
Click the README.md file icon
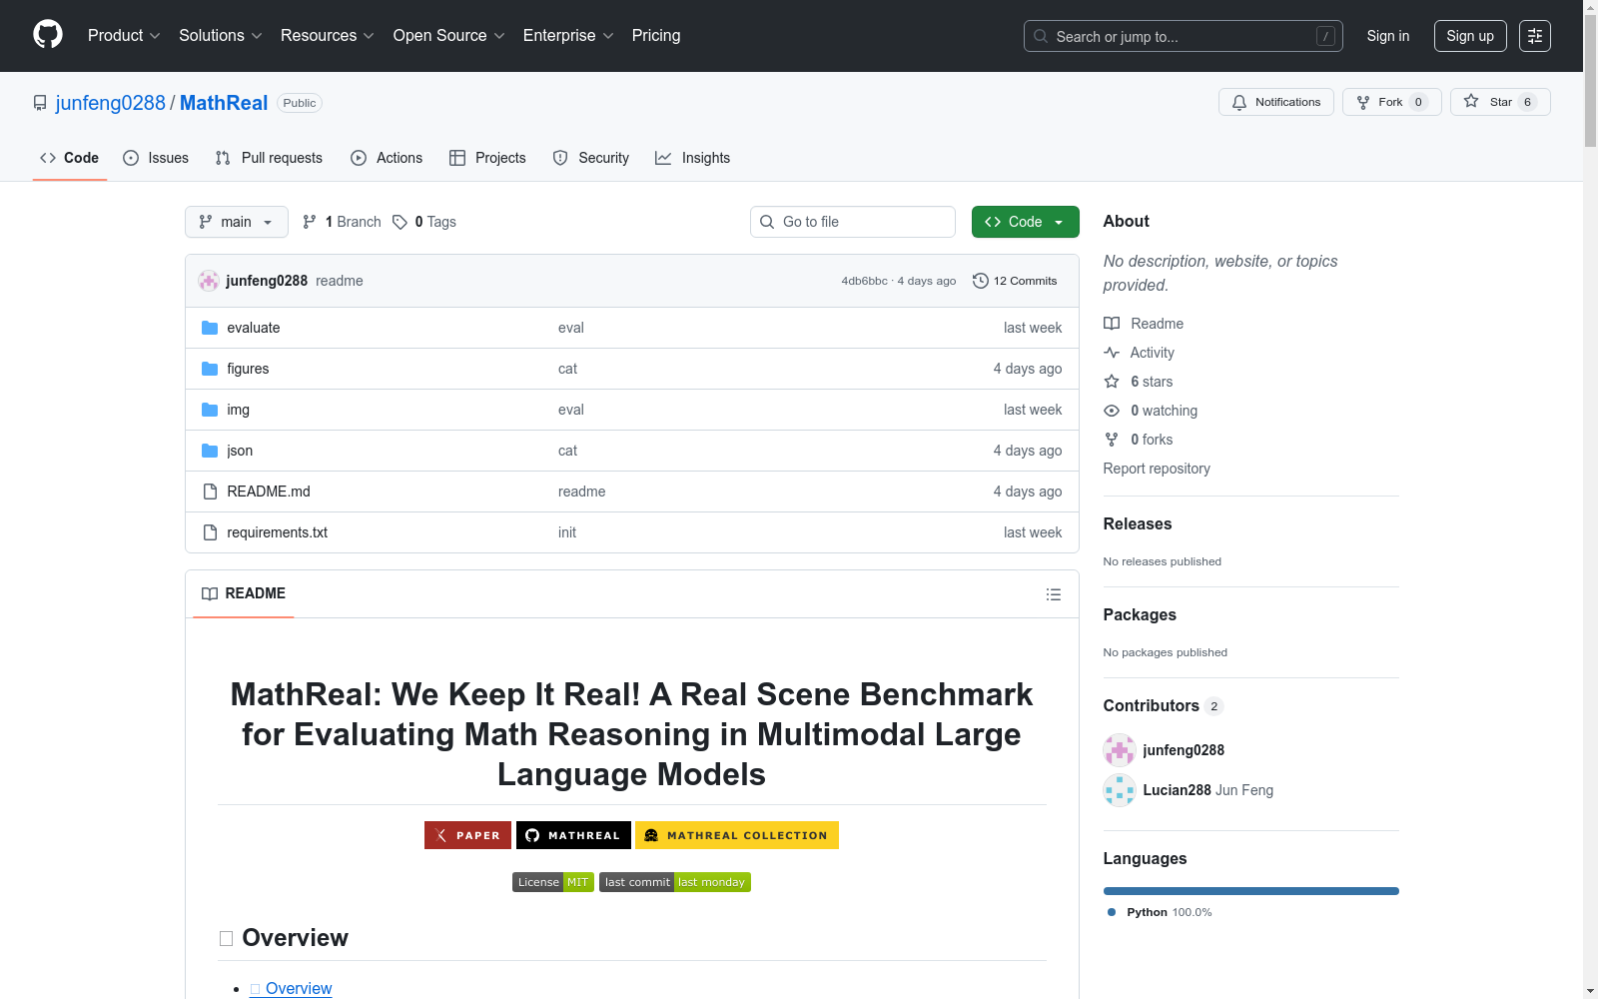(210, 492)
